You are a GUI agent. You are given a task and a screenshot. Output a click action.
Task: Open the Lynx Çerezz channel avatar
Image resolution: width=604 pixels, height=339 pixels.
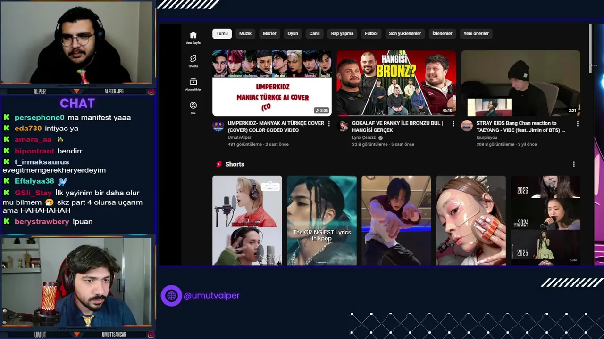pos(343,126)
